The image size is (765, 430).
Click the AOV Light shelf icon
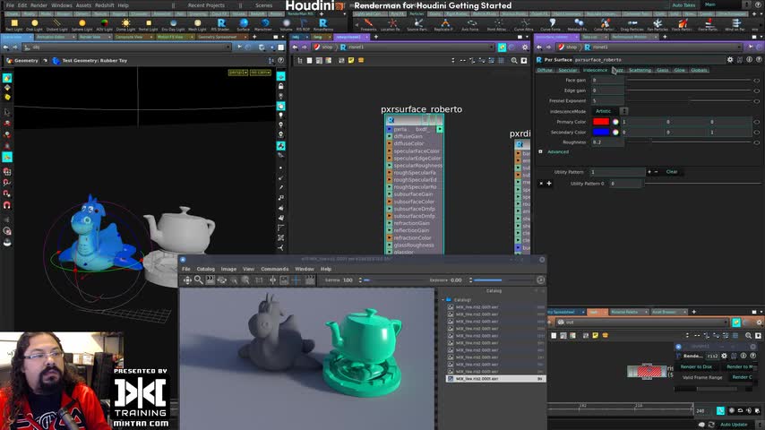(104, 25)
